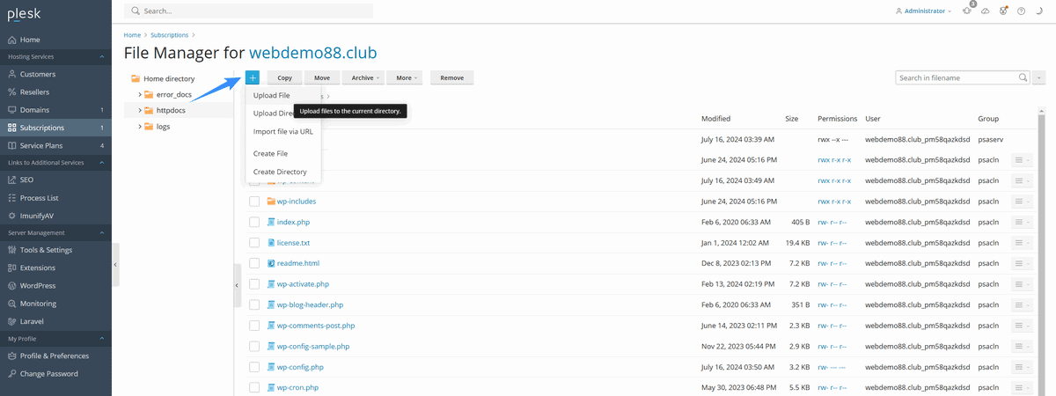
Task: Click the Remove button
Action: click(451, 77)
